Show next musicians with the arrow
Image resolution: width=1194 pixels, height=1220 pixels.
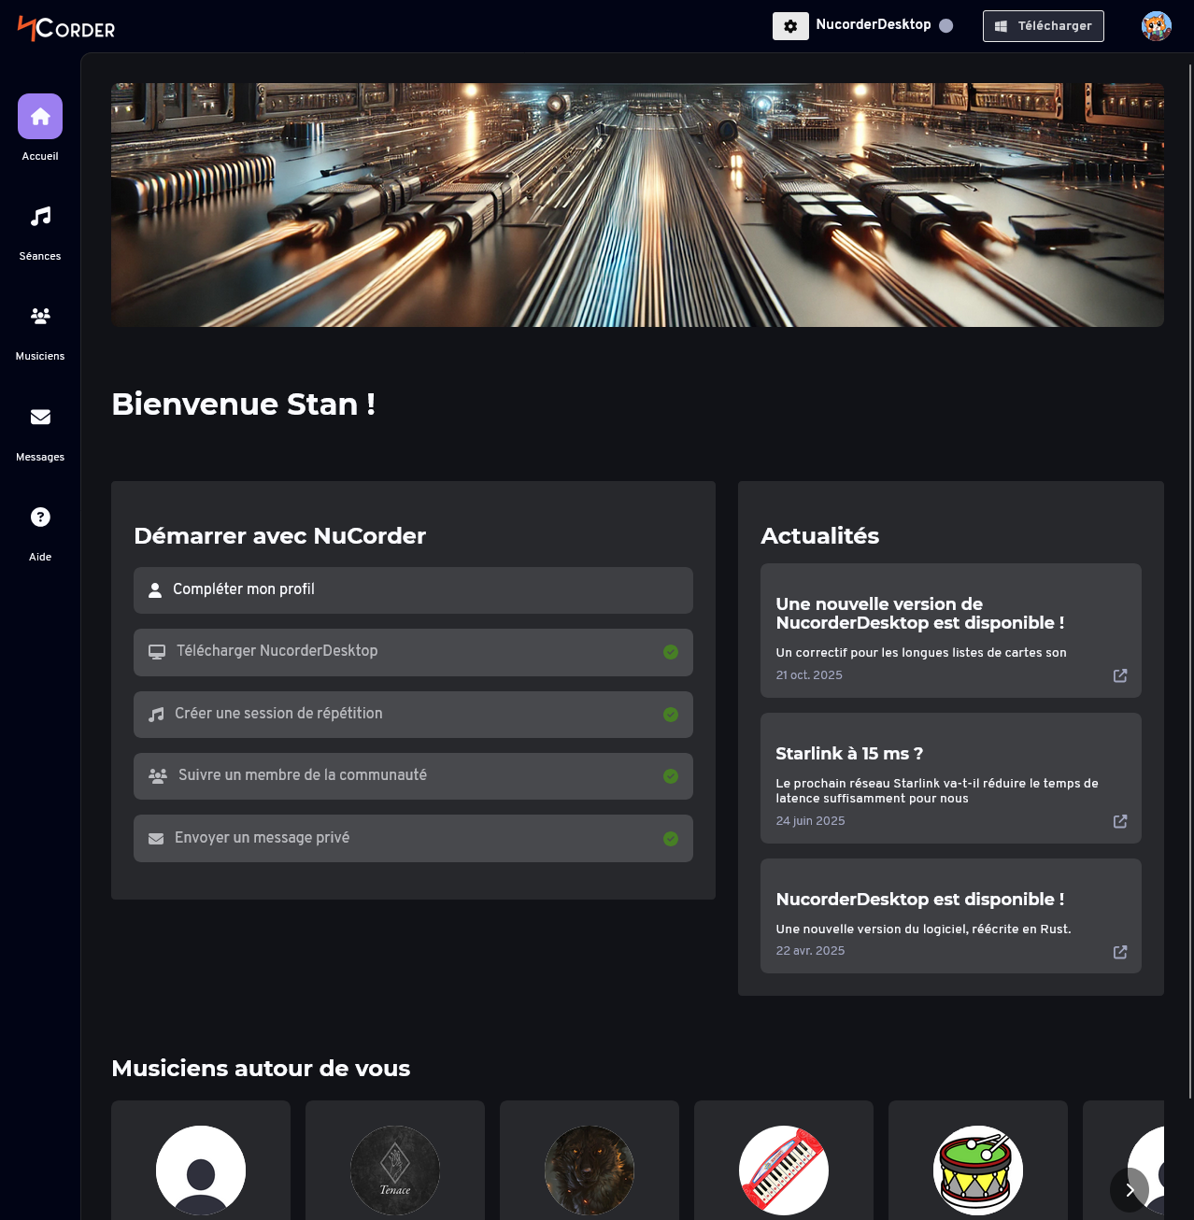pyautogui.click(x=1130, y=1190)
